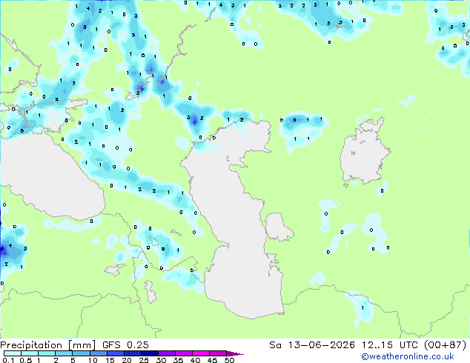Click the "0.1" legend value
Viewport: 470px width, 363px height.
coord(8,360)
